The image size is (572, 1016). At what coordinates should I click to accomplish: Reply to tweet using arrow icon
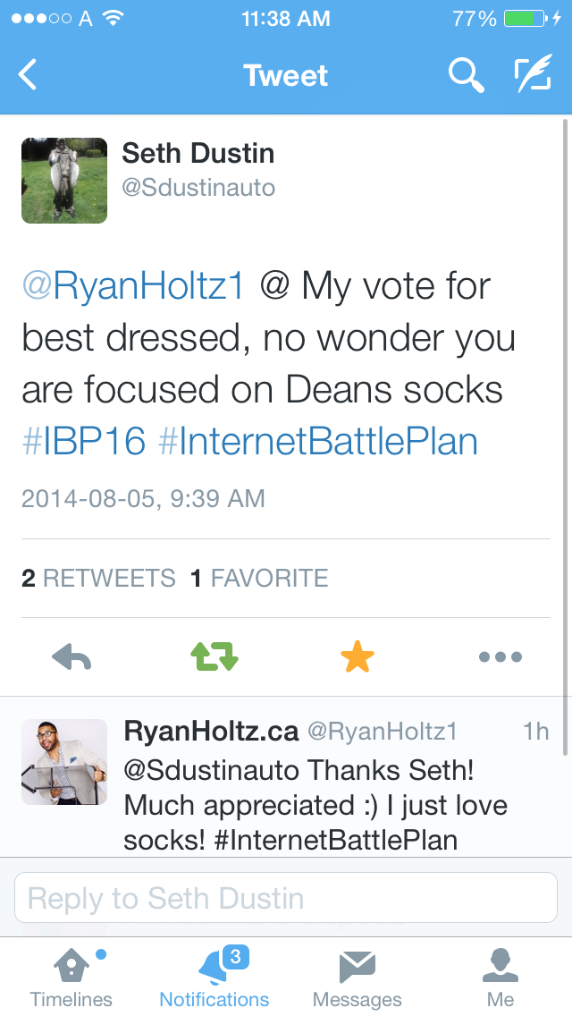(x=71, y=657)
